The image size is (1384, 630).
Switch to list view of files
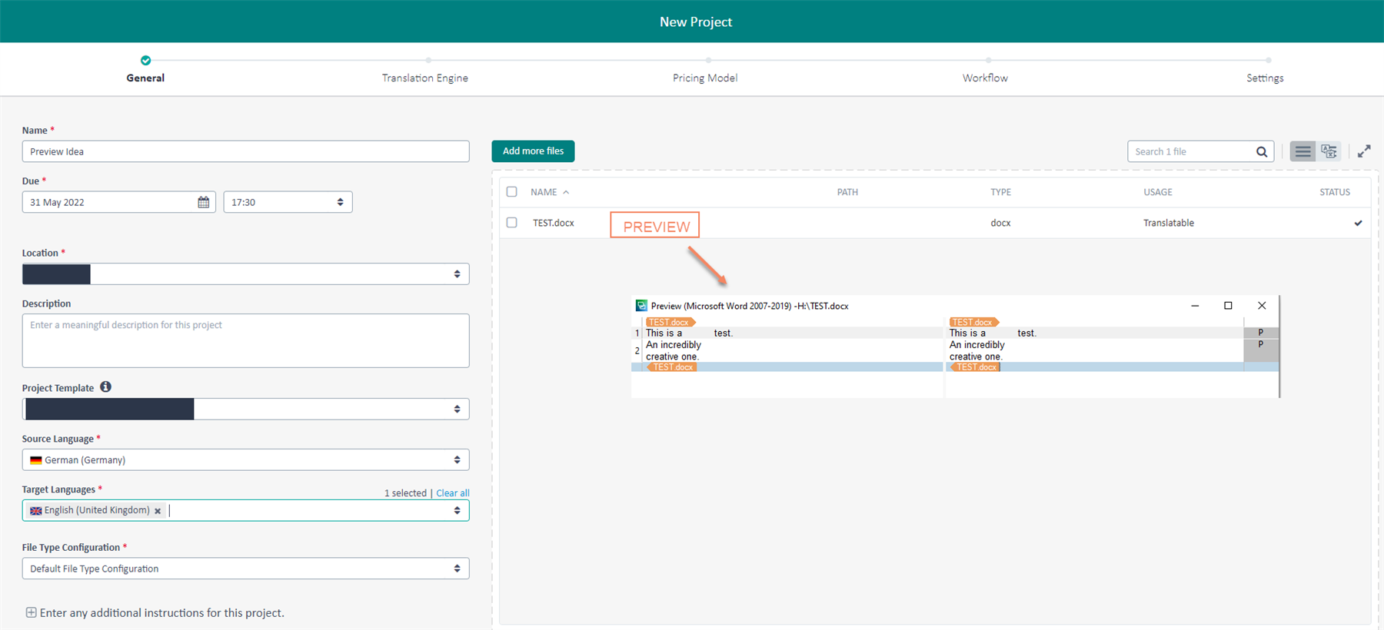(x=1302, y=151)
